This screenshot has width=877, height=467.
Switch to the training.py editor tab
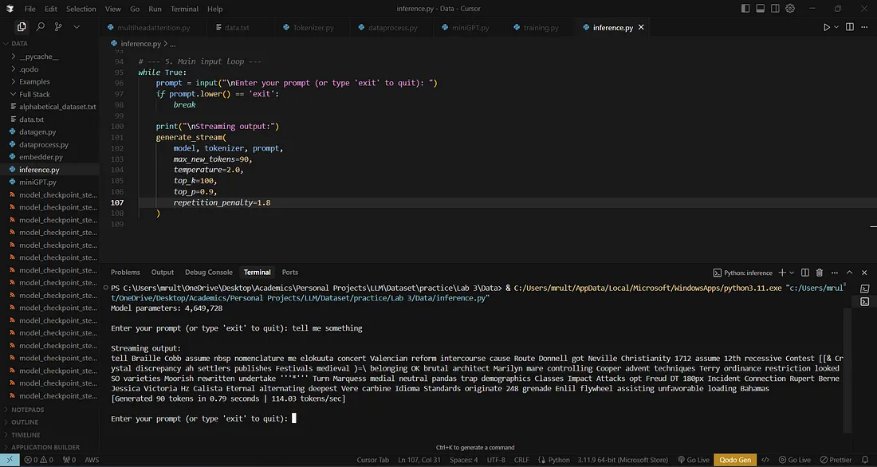click(541, 27)
